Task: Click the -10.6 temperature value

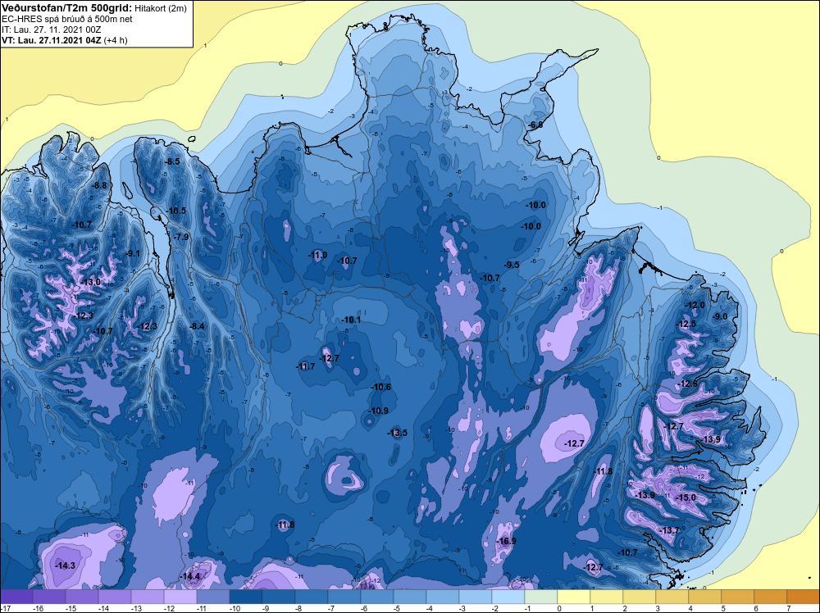Action: 381,388
